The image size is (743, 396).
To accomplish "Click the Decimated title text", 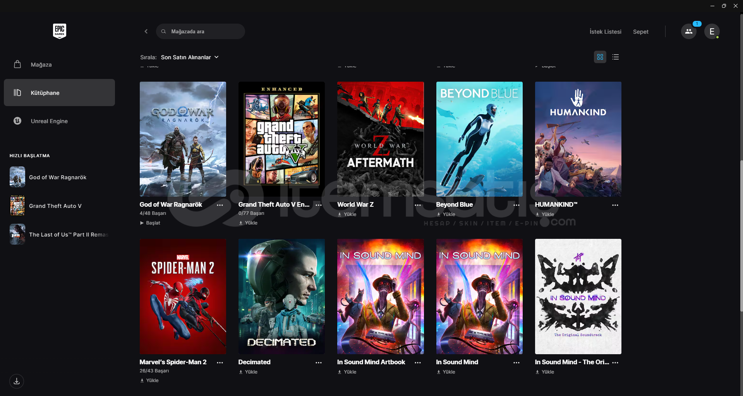I will pyautogui.click(x=254, y=362).
